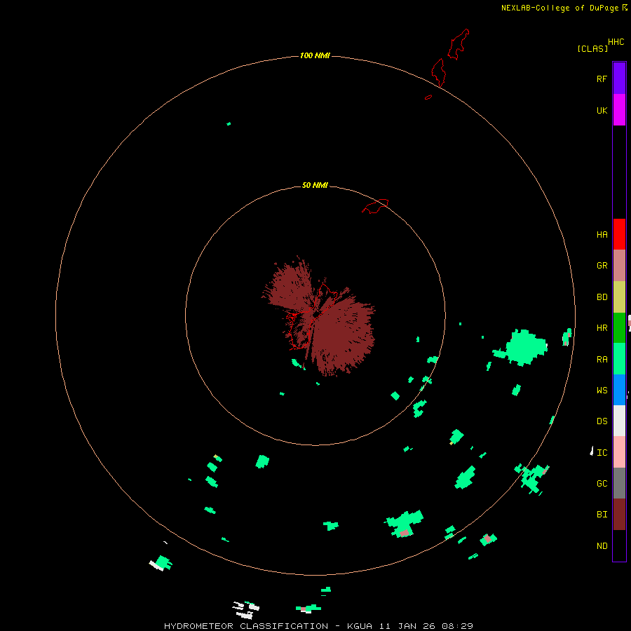This screenshot has height=631, width=631.
Task: Click the GC gray legend color swatch
Action: (619, 483)
